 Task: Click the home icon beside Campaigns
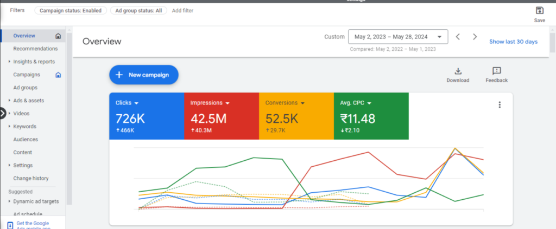point(58,75)
